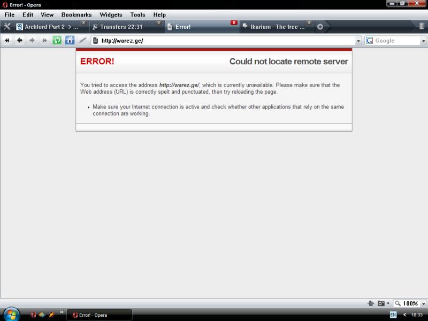
Task: Close the Archlord Part 2 tab
Action: pyautogui.click(x=83, y=22)
